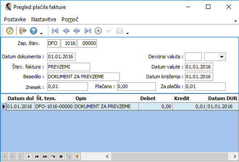This screenshot has width=239, height=162.
Task: Click grid navigator next record button
Action: [x=29, y=156]
